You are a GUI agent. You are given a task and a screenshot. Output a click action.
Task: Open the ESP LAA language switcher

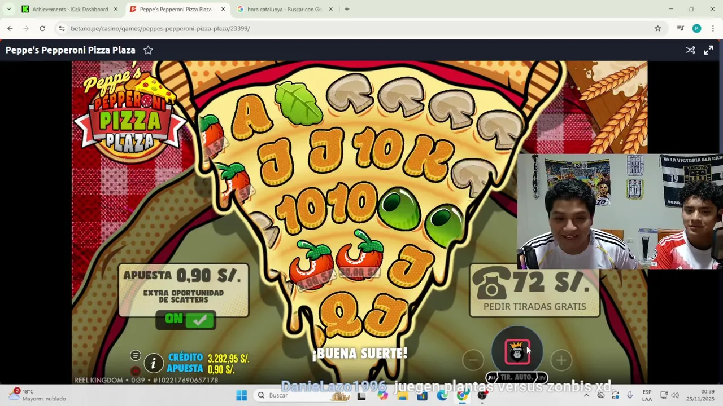[647, 395]
